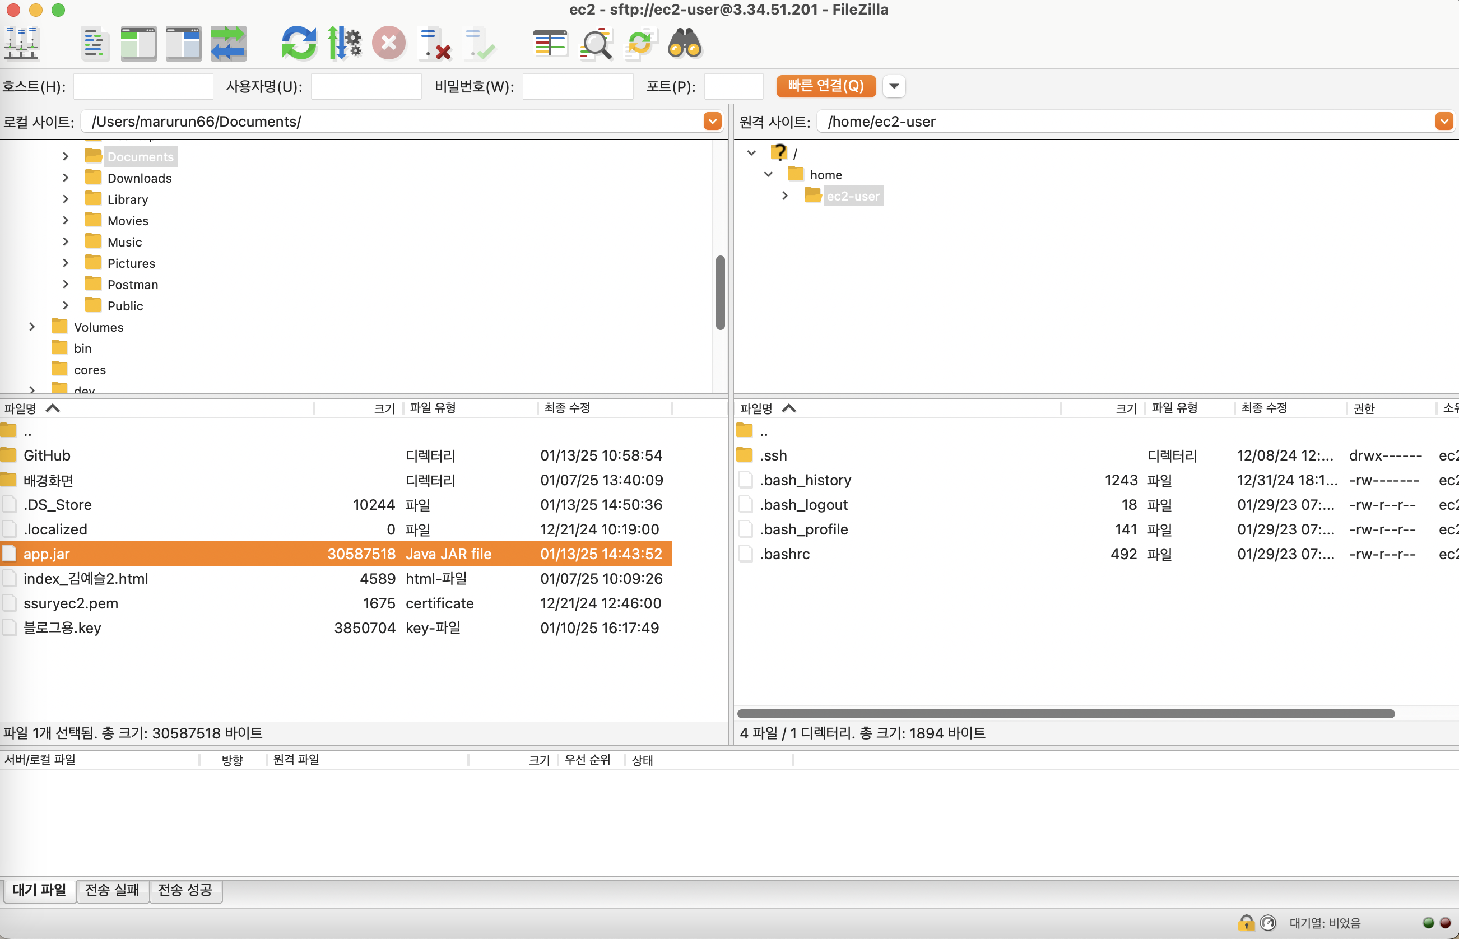
Task: Toggle directory comparison icon
Action: (596, 44)
